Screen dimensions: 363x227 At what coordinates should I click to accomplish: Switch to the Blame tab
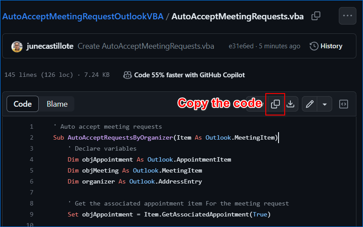click(x=57, y=104)
